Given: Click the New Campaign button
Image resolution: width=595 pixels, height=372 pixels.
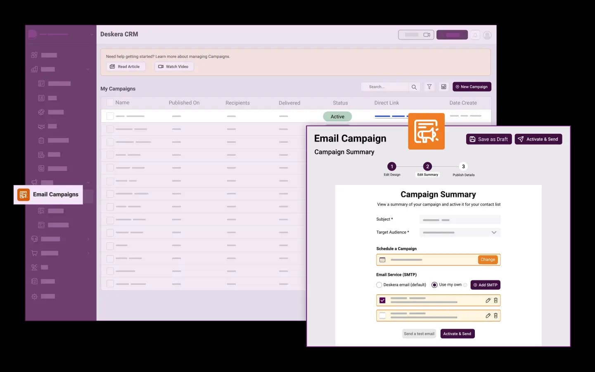Looking at the screenshot, I should coord(472,87).
